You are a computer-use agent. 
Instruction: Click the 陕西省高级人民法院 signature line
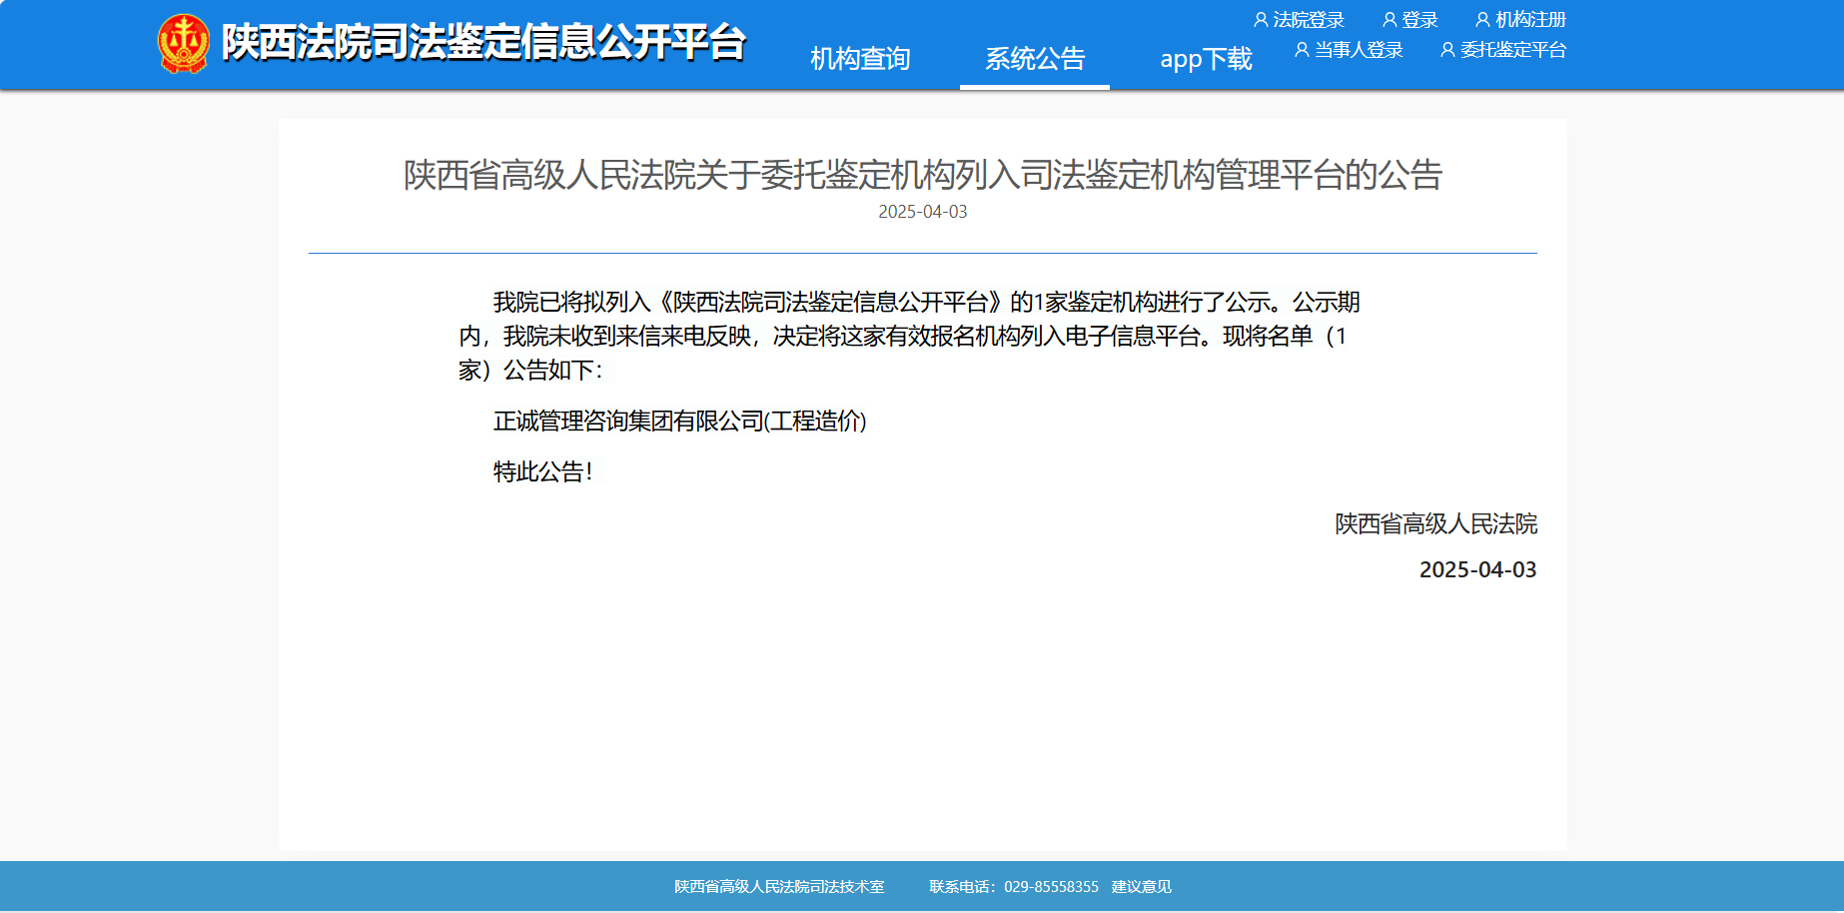[1435, 524]
